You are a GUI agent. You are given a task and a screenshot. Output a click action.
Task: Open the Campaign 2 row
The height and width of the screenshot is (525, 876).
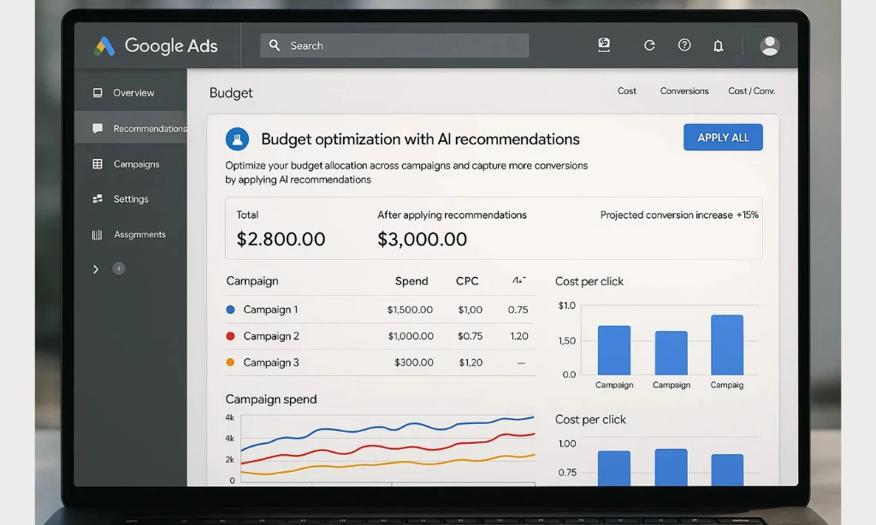pyautogui.click(x=380, y=336)
